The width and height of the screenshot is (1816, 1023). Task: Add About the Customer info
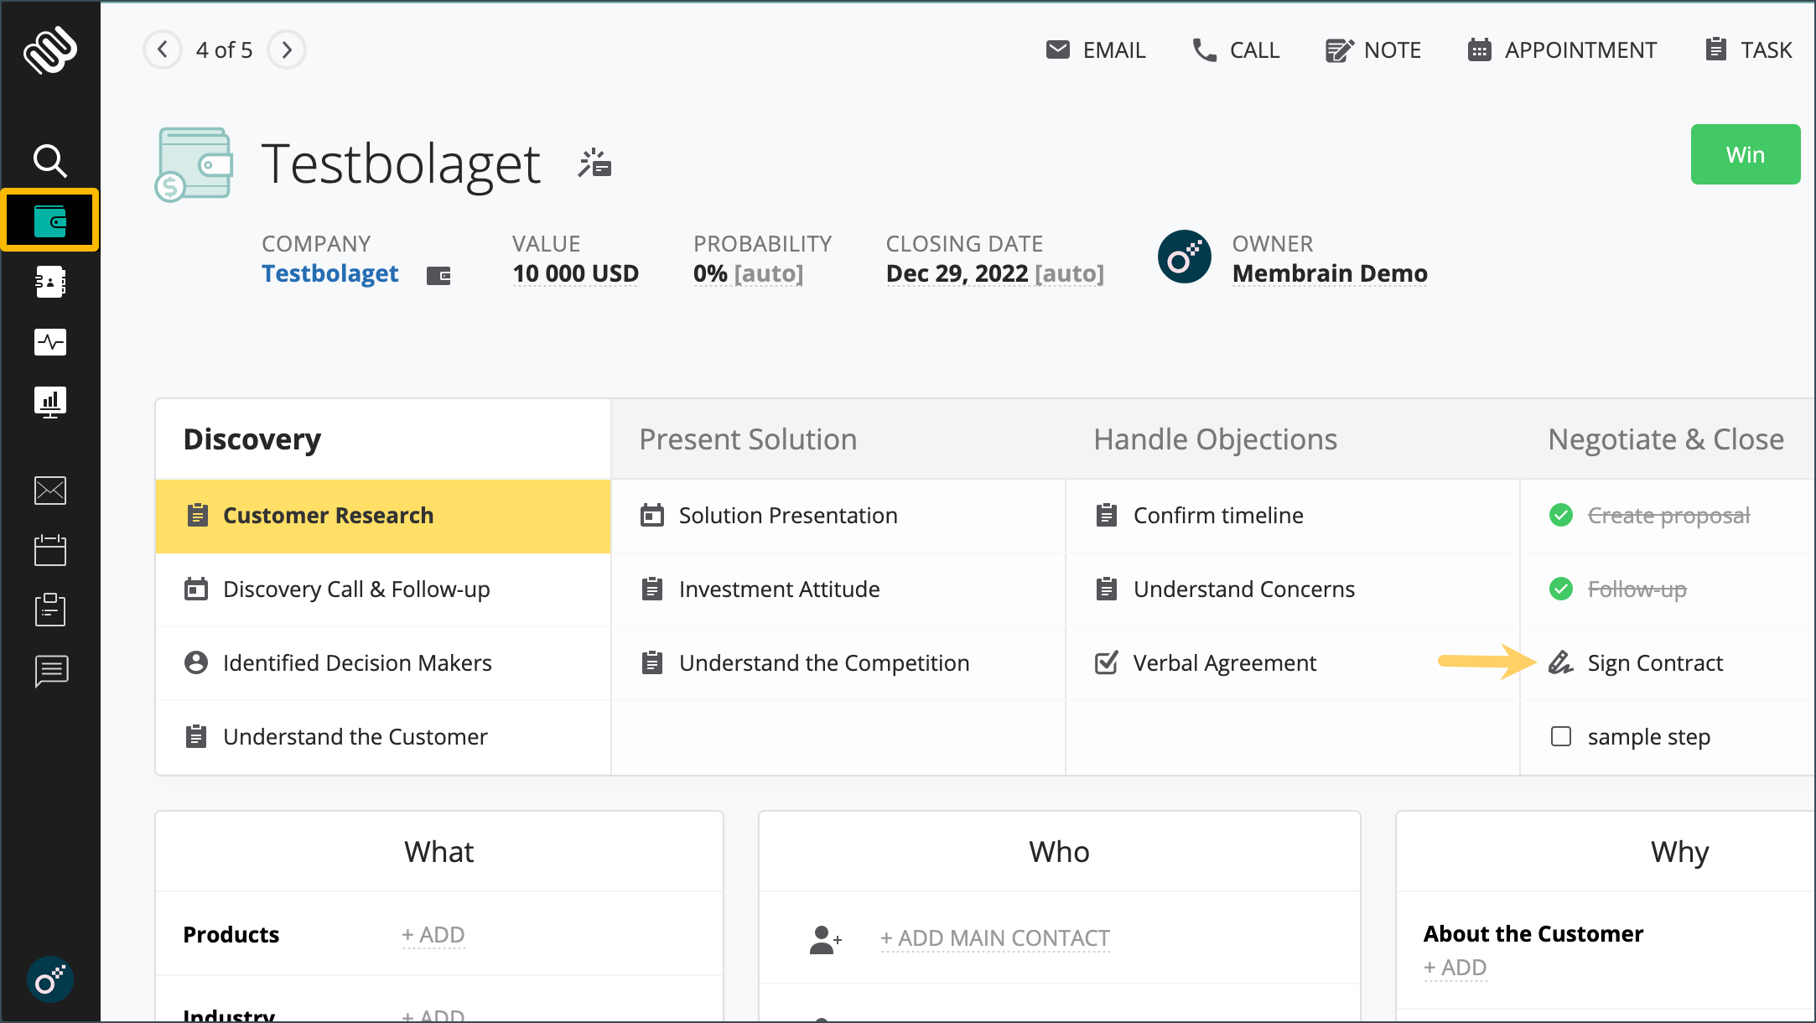[x=1455, y=968]
